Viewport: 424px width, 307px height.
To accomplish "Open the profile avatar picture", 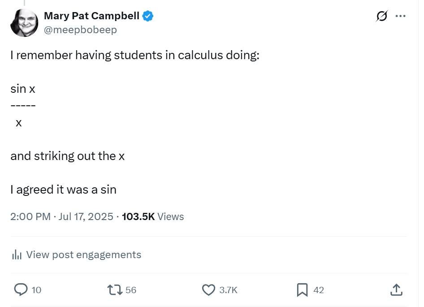I will click(x=24, y=22).
